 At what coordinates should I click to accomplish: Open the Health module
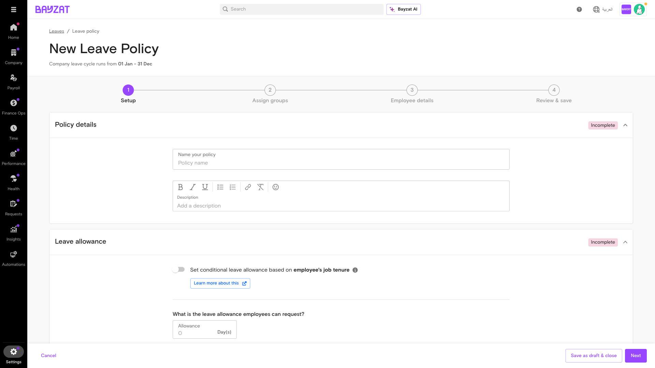point(14,183)
